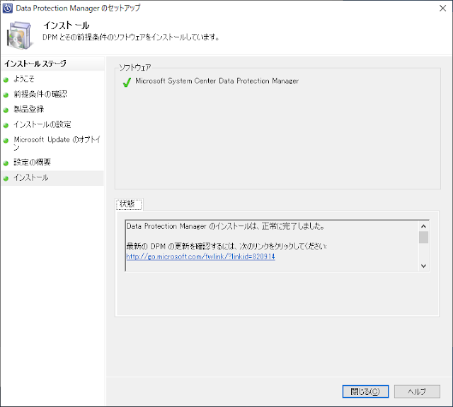The width and height of the screenshot is (453, 407).
Task: Select the インストール stage in sidebar
Action: 31,177
